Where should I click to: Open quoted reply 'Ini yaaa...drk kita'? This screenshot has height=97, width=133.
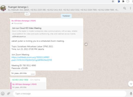click(x=28, y=86)
